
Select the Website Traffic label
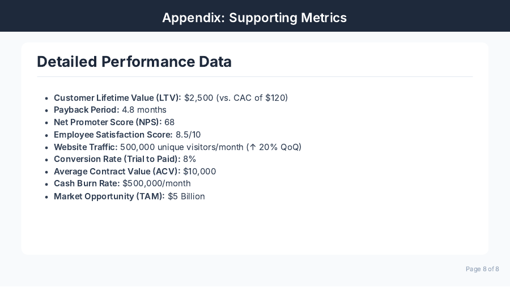[86, 147]
